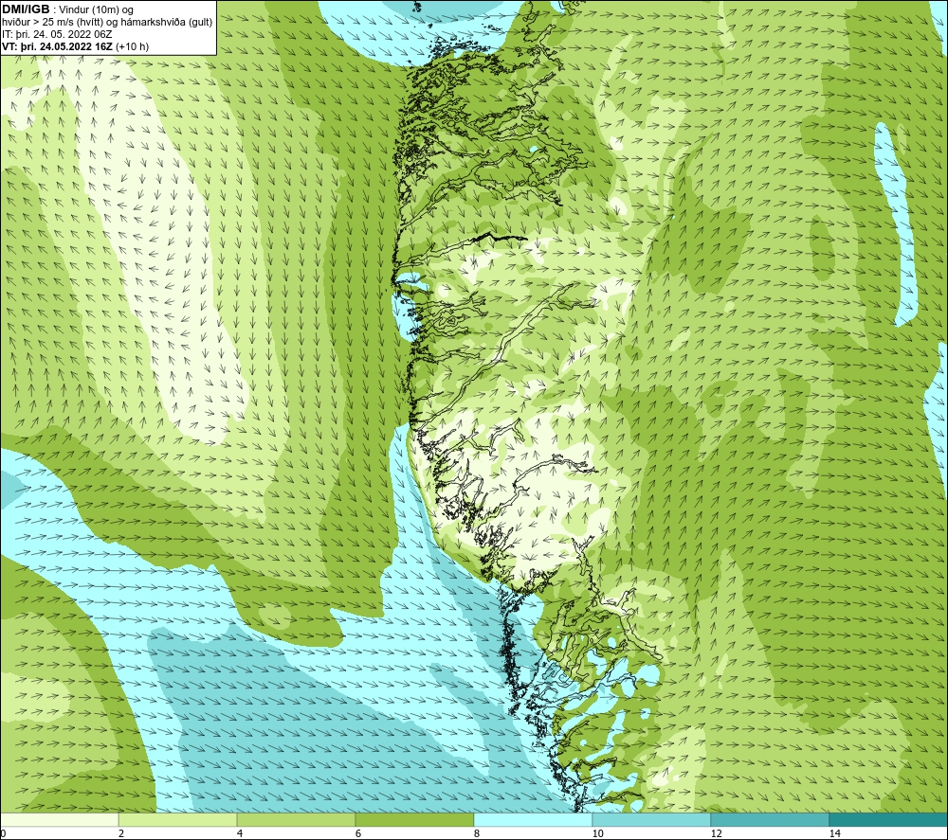Viewport: 948px width, 840px height.
Task: Click the 'DMI/IGB' title text
Action: tap(26, 9)
